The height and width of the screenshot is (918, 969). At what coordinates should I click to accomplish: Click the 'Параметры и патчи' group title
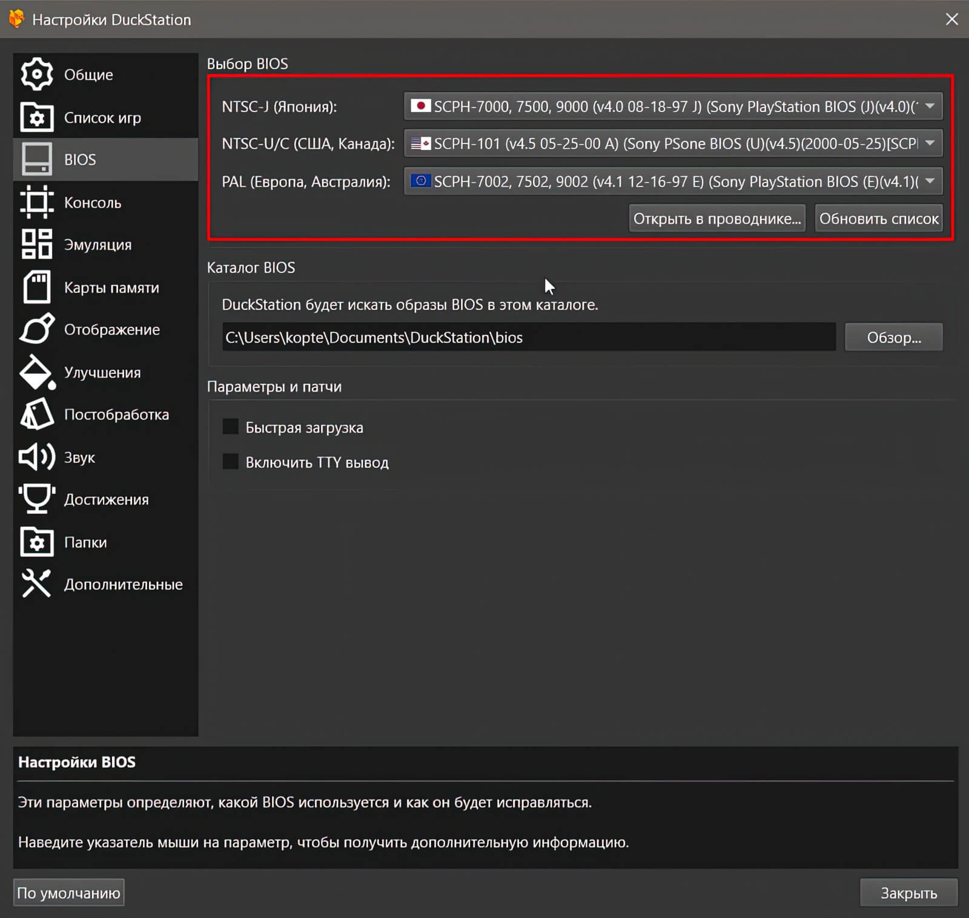tap(274, 387)
